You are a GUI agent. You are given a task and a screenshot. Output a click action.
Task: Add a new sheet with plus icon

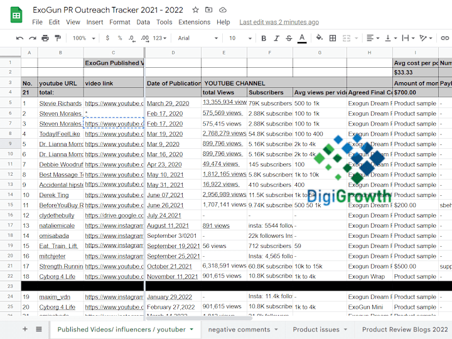[25, 329]
